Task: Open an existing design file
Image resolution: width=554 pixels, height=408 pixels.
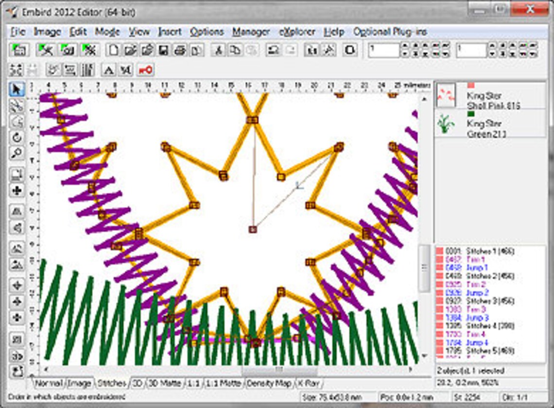Action: [x=131, y=50]
